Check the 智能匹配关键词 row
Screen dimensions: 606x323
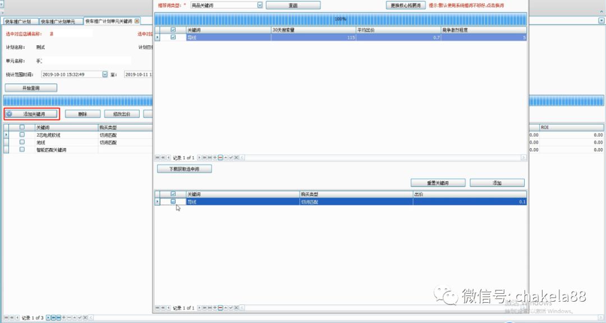point(22,150)
